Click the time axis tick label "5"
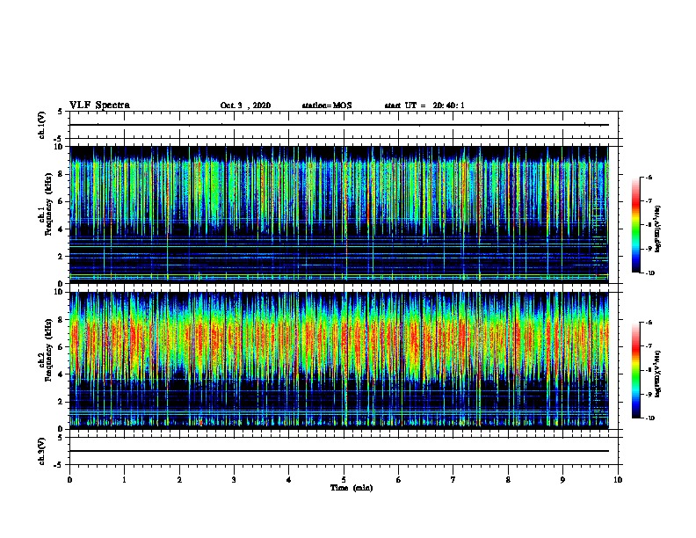 click(x=344, y=480)
